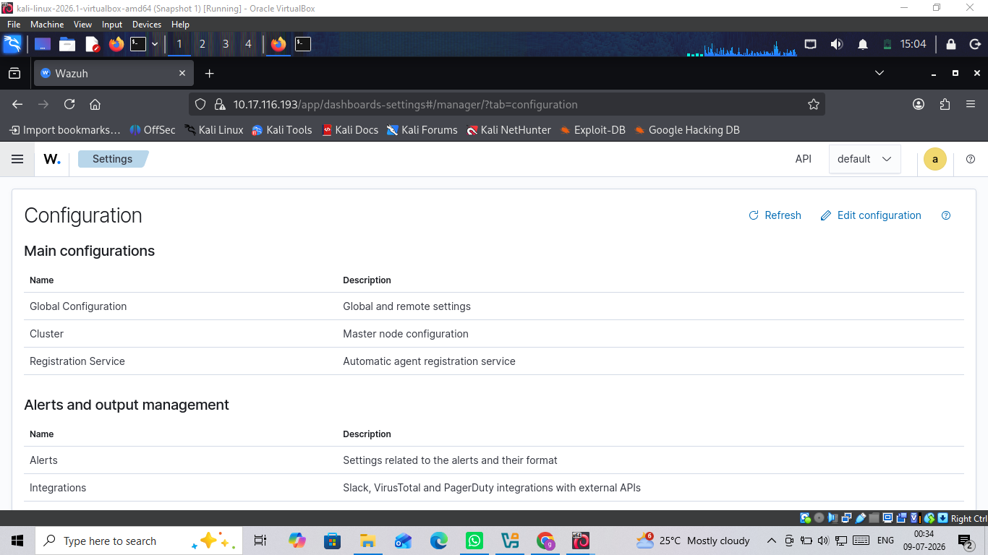This screenshot has width=988, height=555.
Task: Open the network connection icon in Kali panel
Action: click(x=811, y=44)
